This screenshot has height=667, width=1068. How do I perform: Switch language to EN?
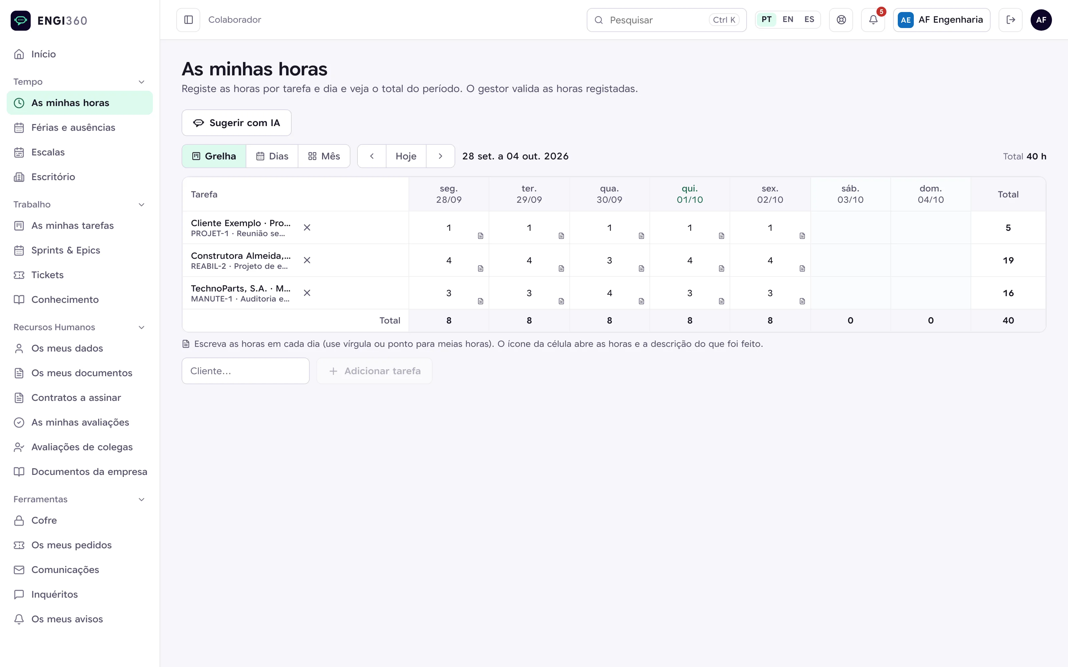click(788, 19)
